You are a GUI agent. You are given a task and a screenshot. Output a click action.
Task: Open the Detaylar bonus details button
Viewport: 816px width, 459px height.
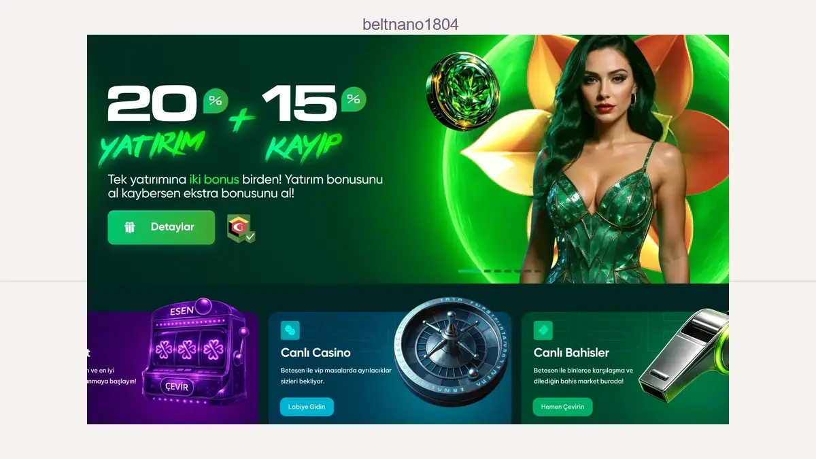coord(161,227)
